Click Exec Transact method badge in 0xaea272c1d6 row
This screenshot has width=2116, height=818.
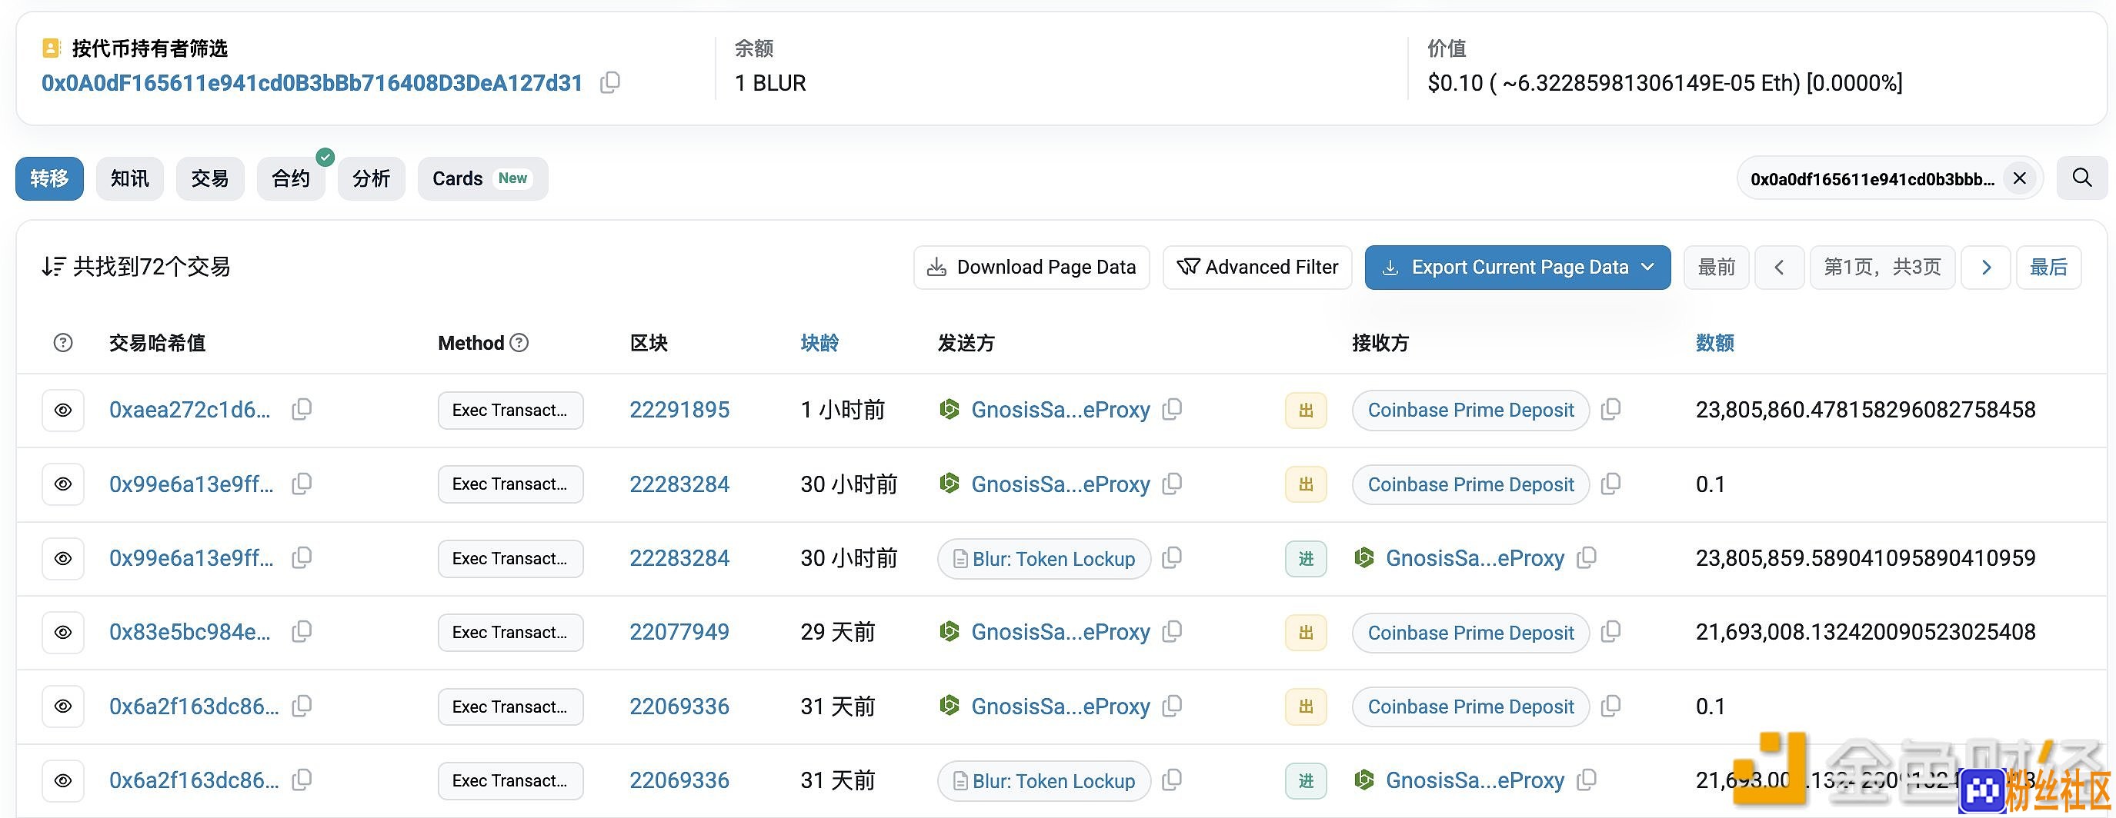click(510, 411)
